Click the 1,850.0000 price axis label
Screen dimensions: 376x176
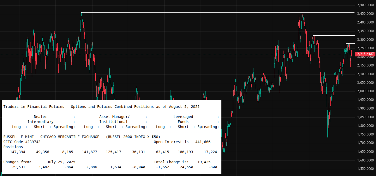(366, 117)
